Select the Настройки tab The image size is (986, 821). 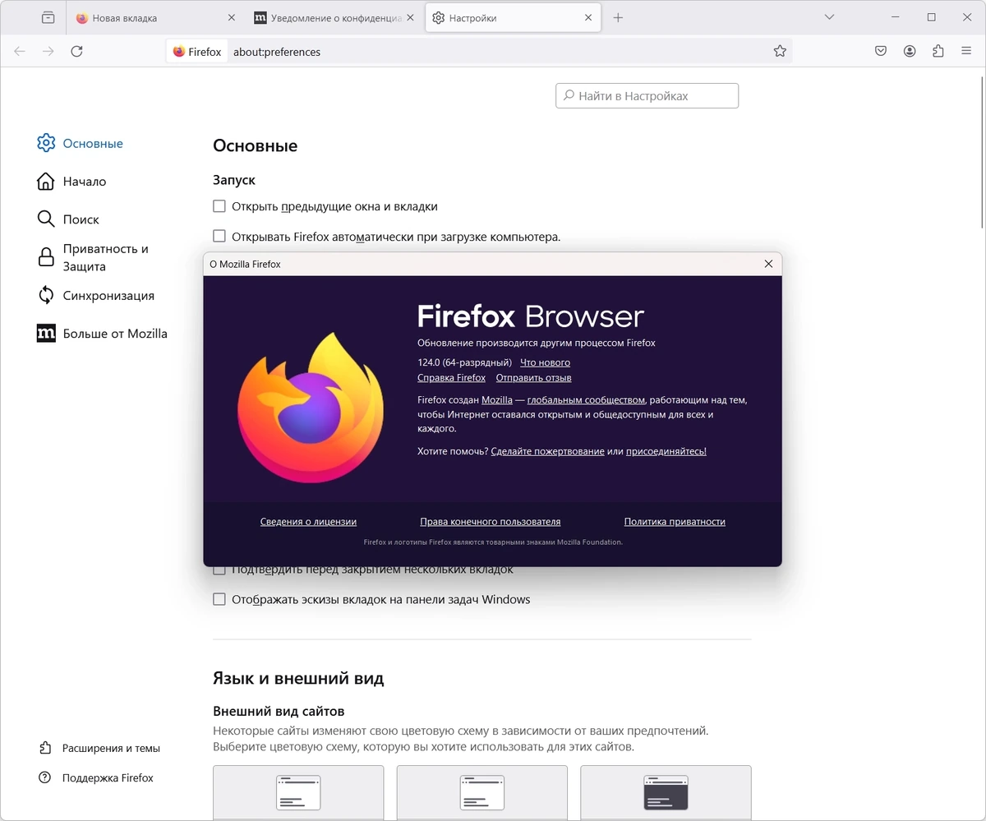tap(513, 17)
